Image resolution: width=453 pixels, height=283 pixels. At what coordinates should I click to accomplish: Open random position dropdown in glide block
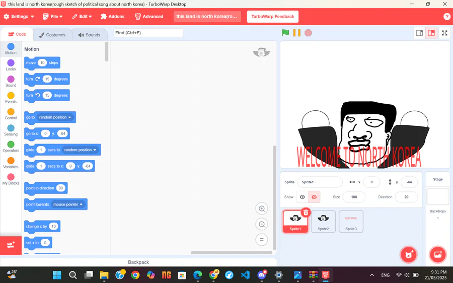[81, 150]
